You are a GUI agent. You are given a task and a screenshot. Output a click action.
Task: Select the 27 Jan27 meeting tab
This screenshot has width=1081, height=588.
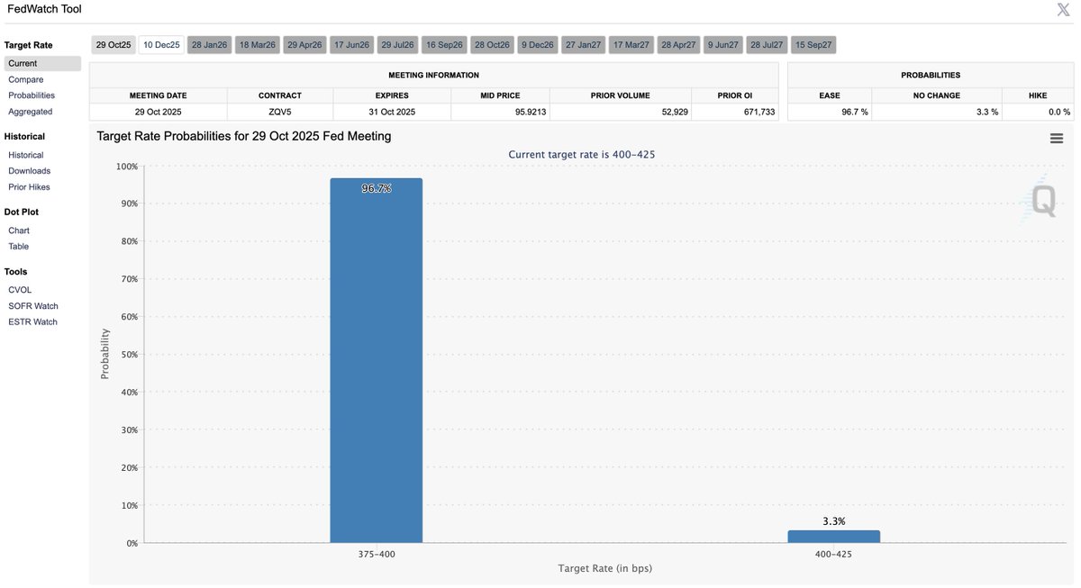(x=584, y=44)
